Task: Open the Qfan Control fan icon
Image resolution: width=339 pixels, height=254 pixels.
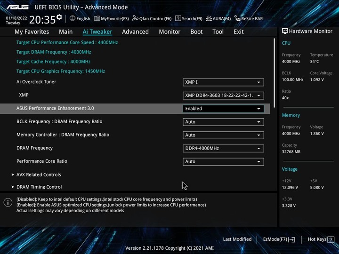Action: [x=135, y=18]
